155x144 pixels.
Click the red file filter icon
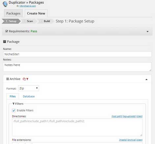pos(24,79)
